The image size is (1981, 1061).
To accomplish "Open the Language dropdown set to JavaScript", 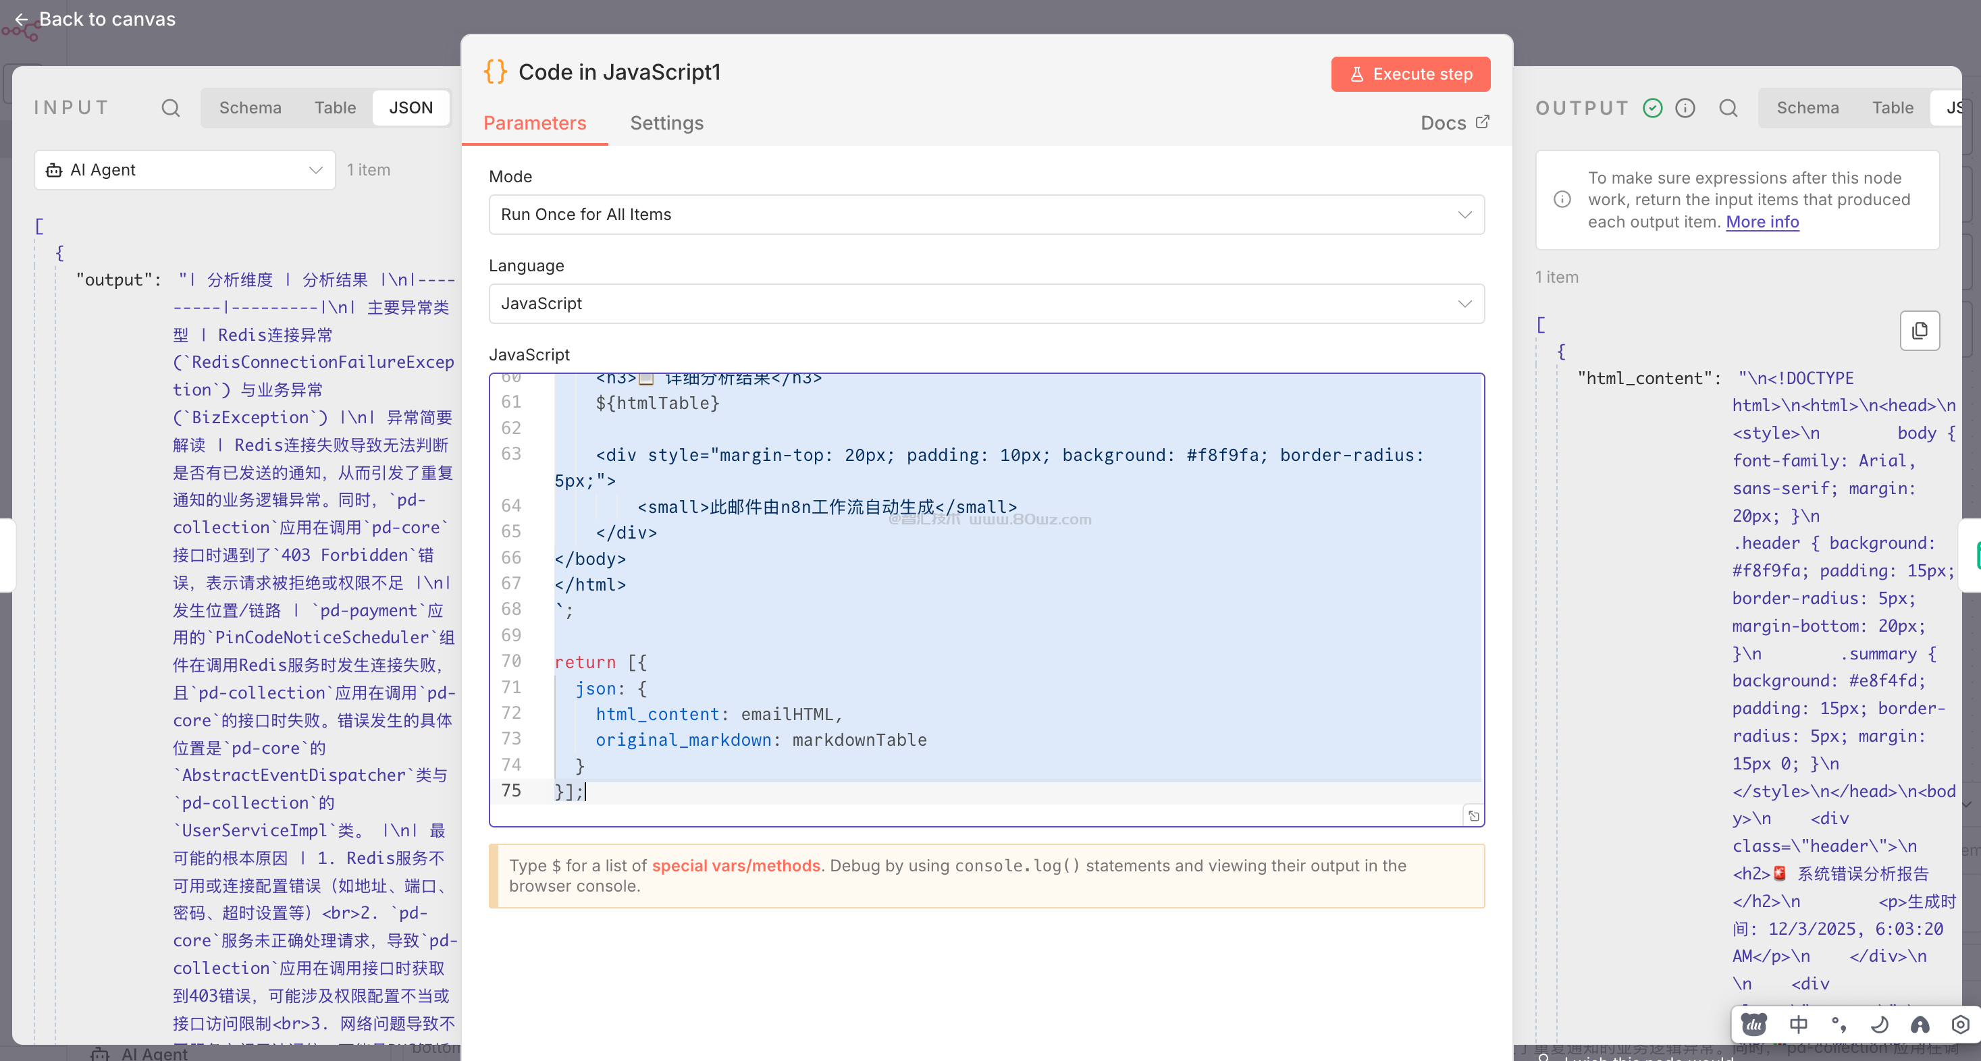I will (986, 304).
